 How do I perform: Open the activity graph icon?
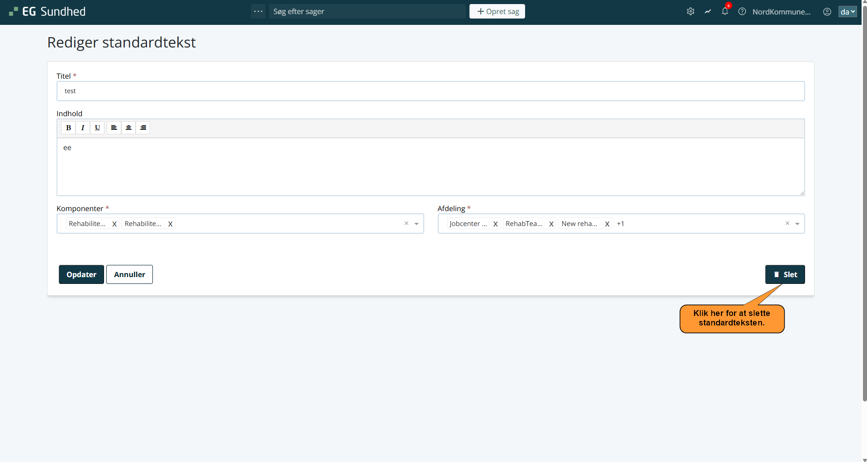click(x=707, y=12)
